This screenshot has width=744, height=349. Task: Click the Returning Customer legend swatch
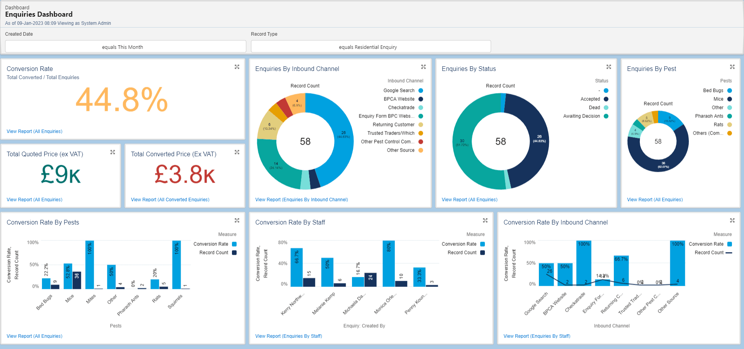[421, 125]
